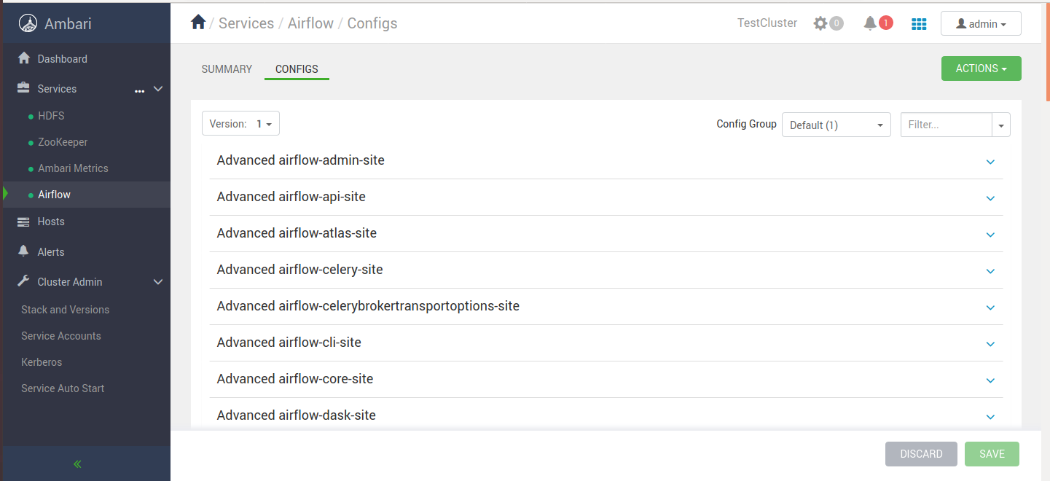
Task: Click the Filter input field
Action: pos(946,125)
